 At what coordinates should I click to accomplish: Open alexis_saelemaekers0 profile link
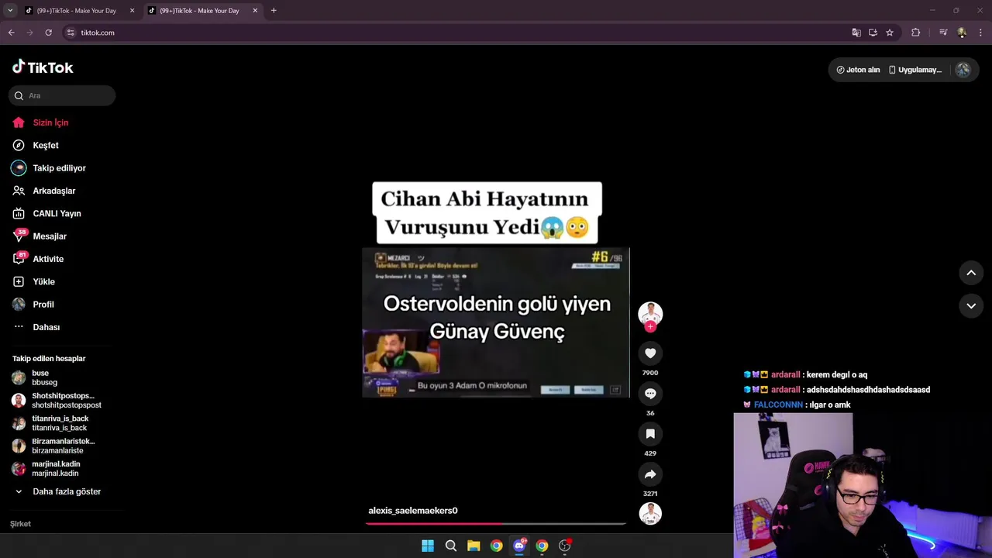[413, 511]
